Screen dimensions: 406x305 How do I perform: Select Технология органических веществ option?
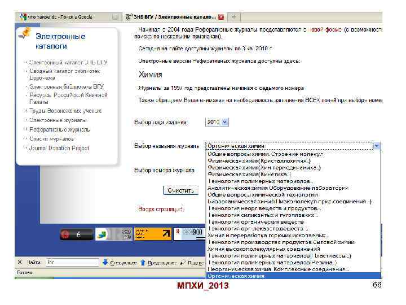293,222
